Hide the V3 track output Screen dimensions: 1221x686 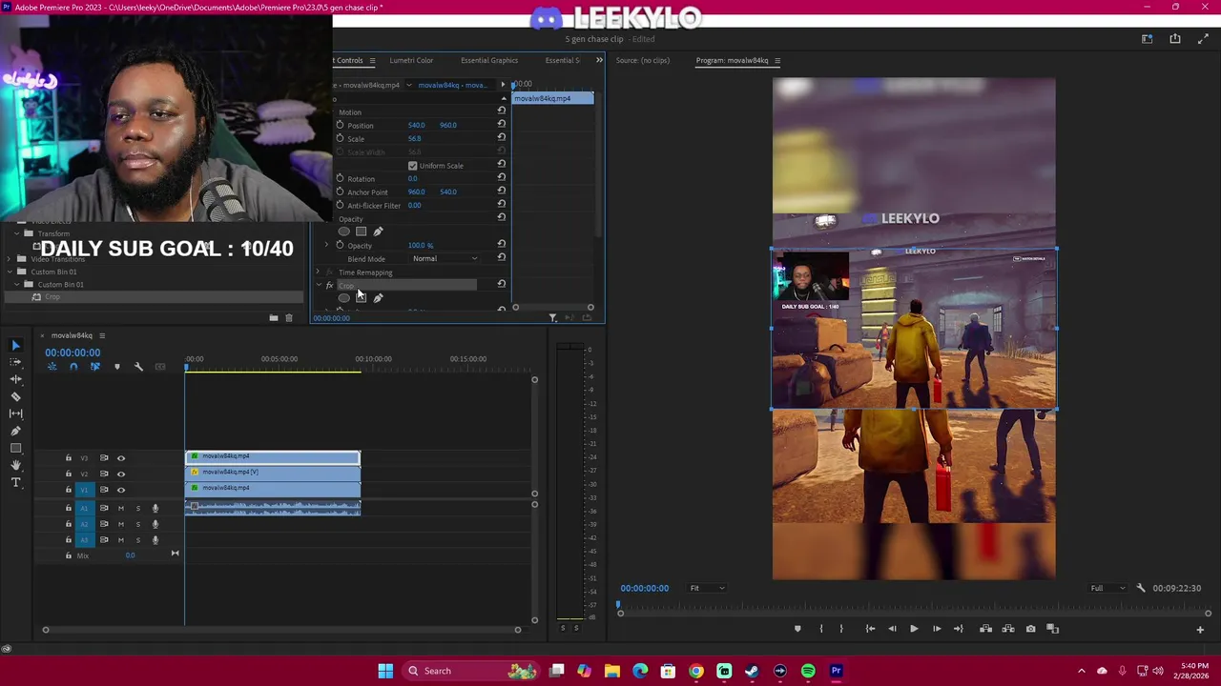120,458
